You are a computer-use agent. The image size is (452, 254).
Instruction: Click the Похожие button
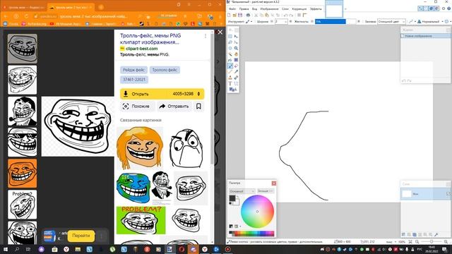coord(137,107)
